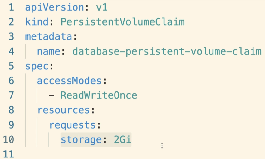Click the kind key on line 2
The height and width of the screenshot is (159, 265).
37,22
